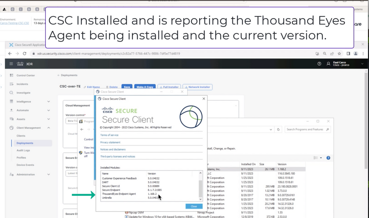The width and height of the screenshot is (369, 218).
Task: Open the help question-mark icon in XDR header
Action: coord(319,63)
